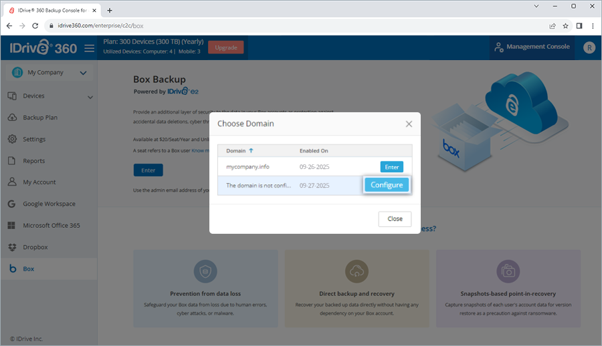602x346 pixels.
Task: Expand the Devices menu chevron
Action: 90,97
